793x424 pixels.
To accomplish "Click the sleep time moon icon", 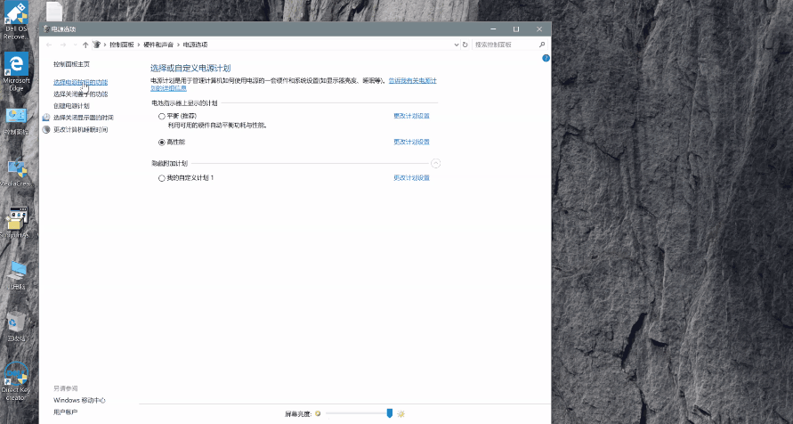I will (46, 129).
